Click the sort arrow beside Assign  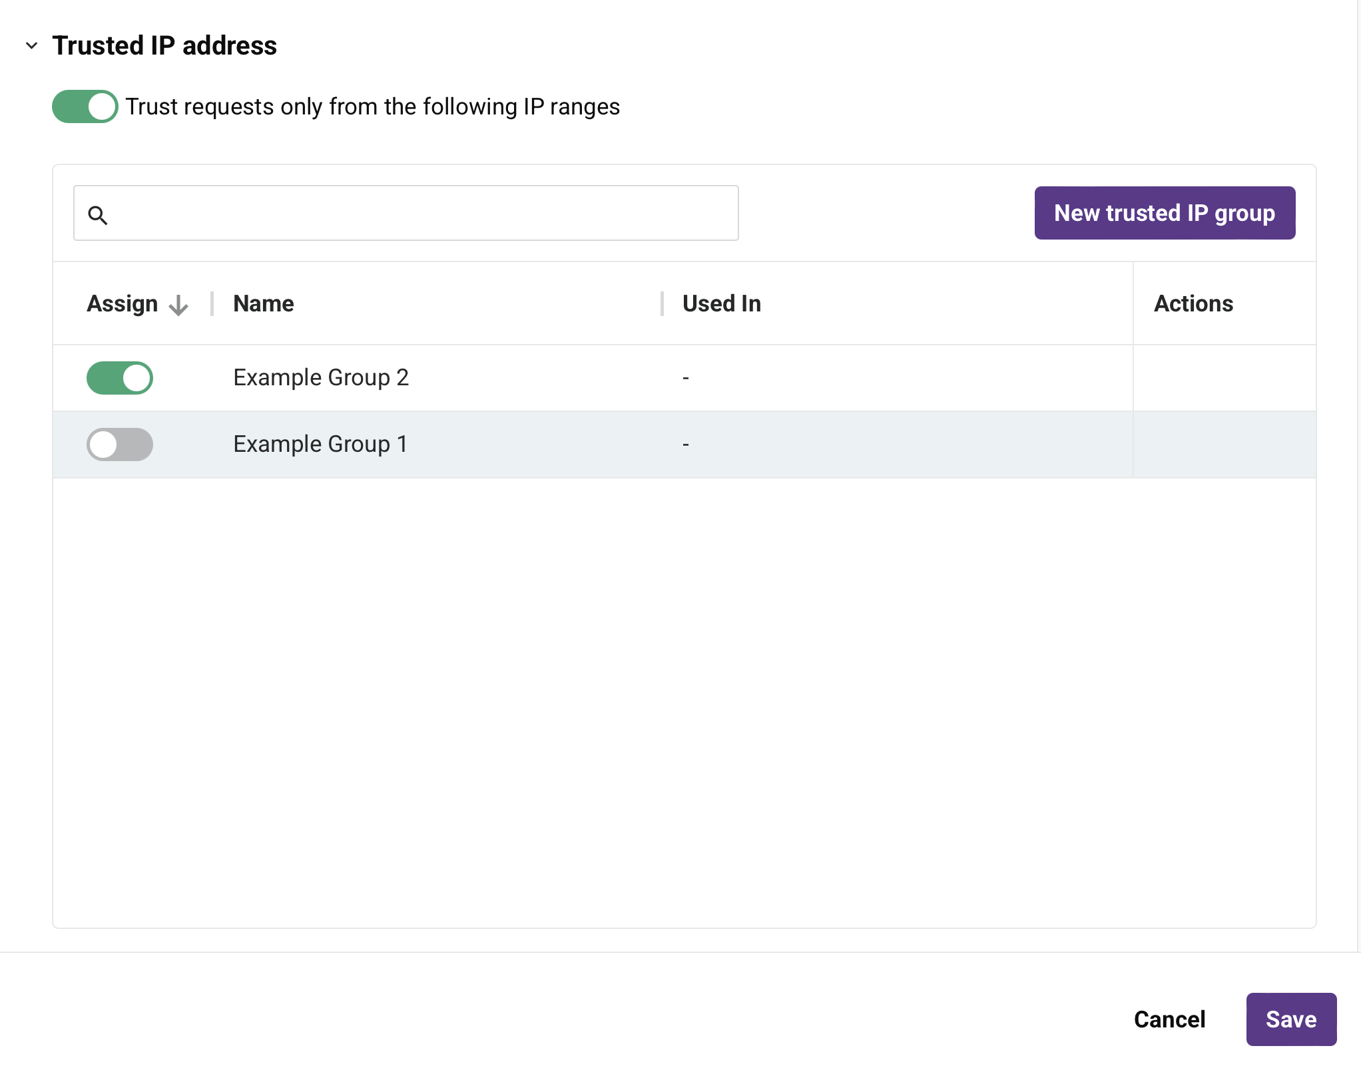tap(177, 304)
